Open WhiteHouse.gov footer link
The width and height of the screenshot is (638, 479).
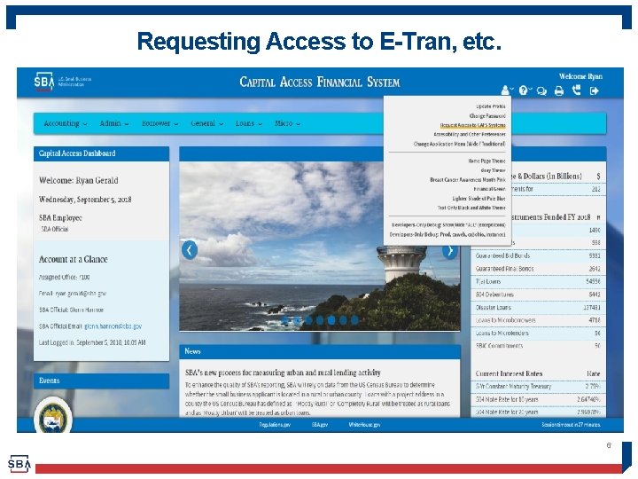coord(364,425)
